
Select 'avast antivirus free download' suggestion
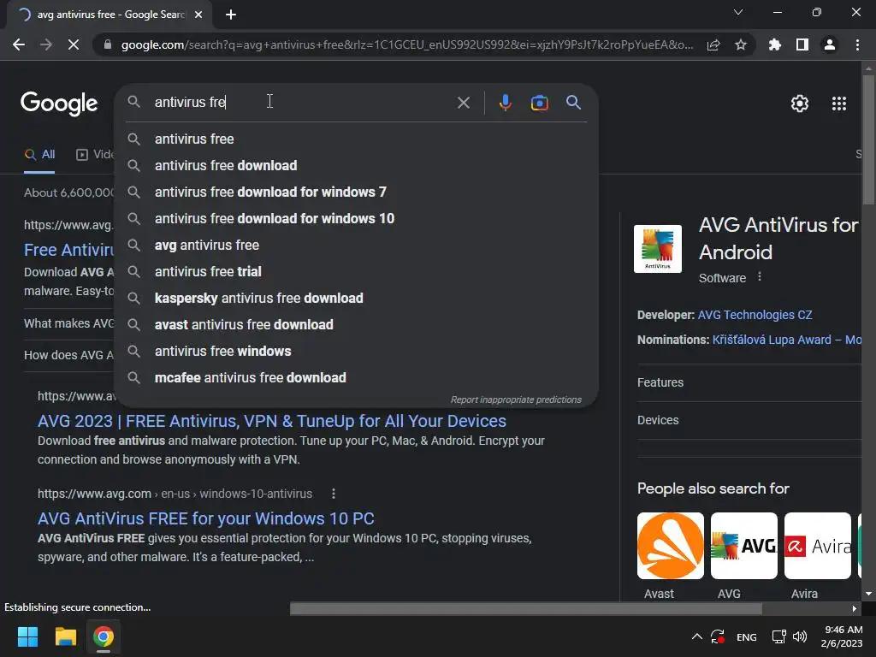(357, 324)
